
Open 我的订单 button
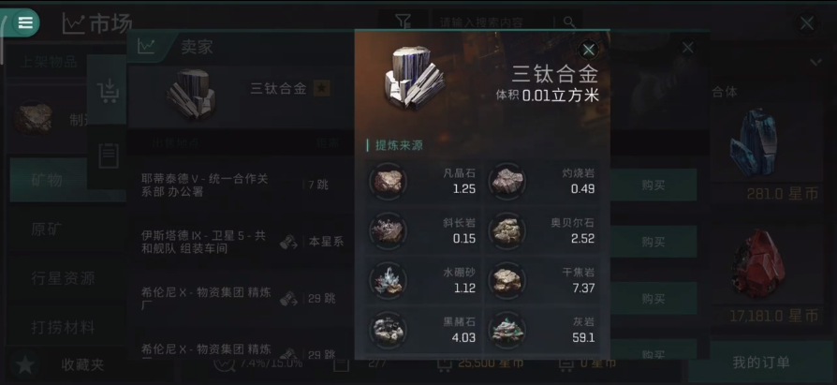point(760,363)
